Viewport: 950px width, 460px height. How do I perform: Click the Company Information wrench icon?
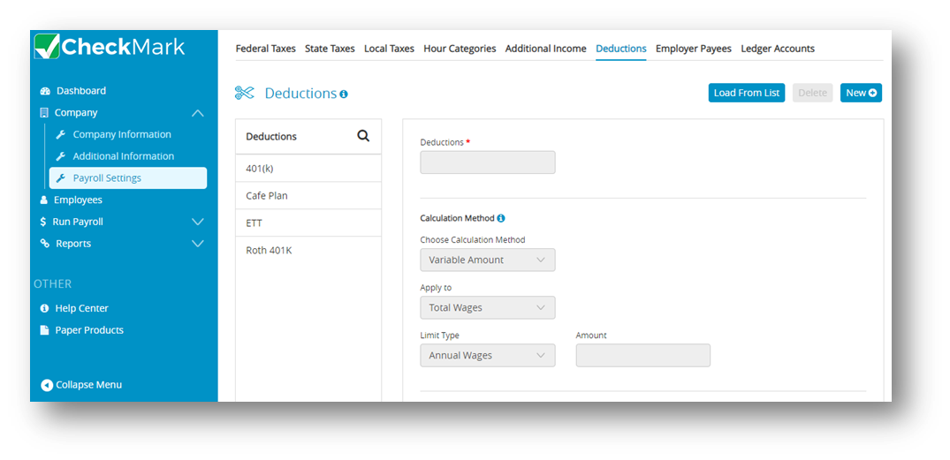point(60,134)
